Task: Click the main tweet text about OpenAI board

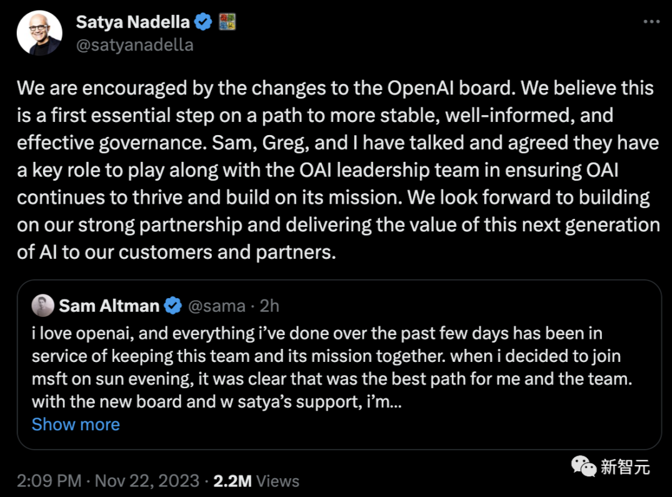Action: [x=338, y=170]
